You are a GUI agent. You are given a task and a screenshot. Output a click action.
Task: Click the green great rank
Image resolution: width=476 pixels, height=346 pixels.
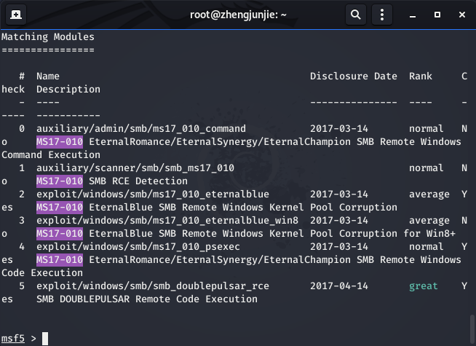click(424, 286)
